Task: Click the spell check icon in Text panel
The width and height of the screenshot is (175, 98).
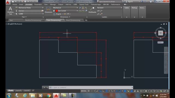Action: (x=16, y=8)
